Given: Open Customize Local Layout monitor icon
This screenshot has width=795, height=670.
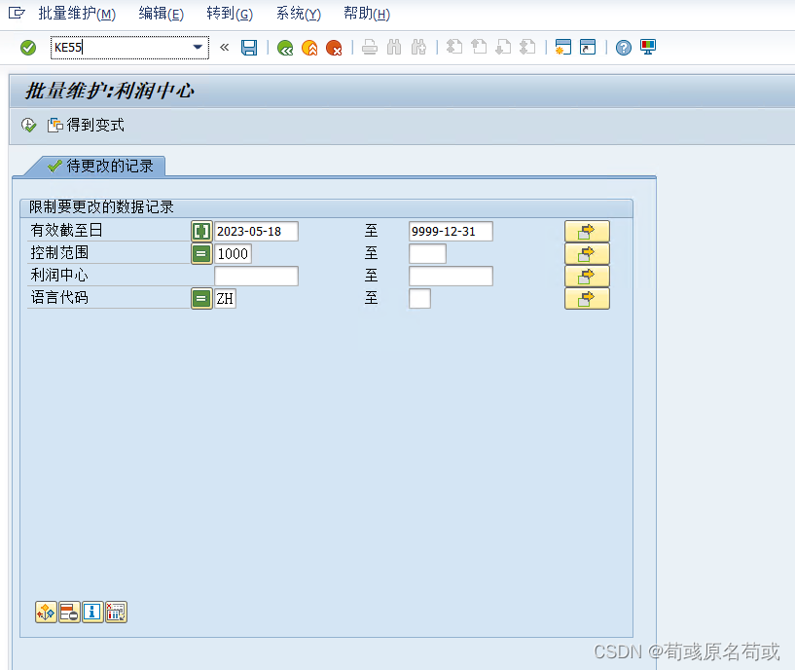Looking at the screenshot, I should (x=648, y=47).
